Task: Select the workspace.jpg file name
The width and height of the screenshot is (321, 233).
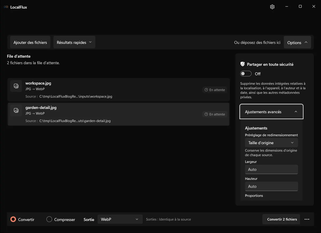Action: [38, 83]
